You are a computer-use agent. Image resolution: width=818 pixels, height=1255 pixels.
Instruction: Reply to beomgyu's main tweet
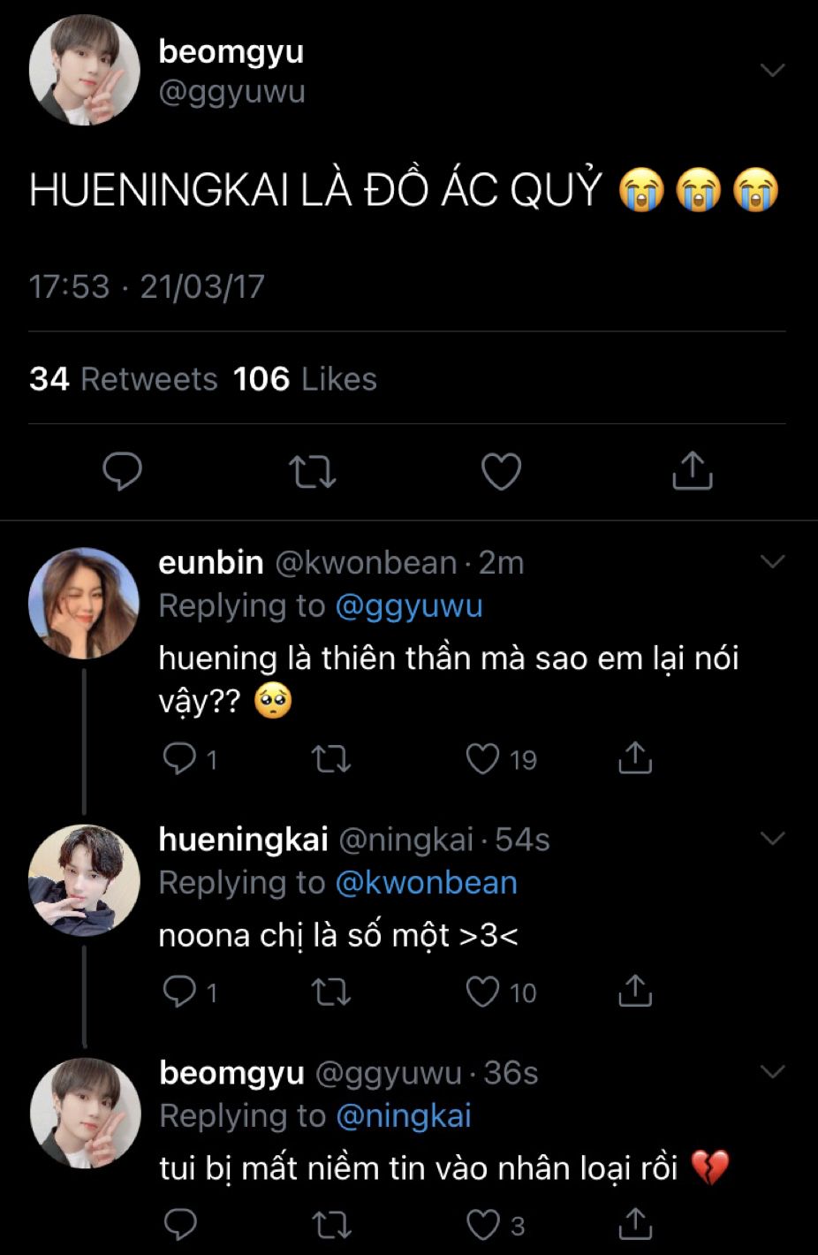[123, 471]
